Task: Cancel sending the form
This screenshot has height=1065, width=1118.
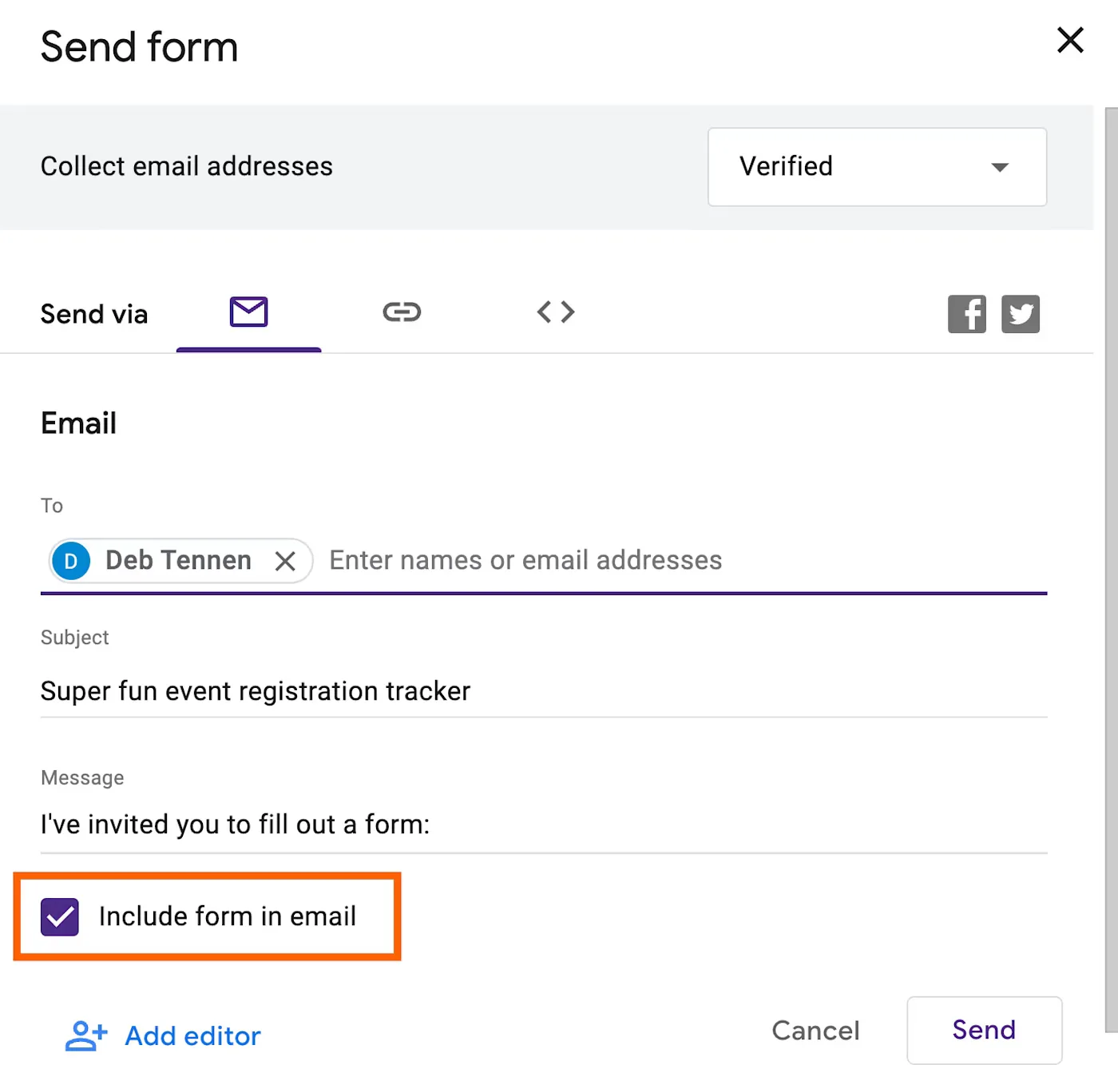Action: tap(815, 1031)
